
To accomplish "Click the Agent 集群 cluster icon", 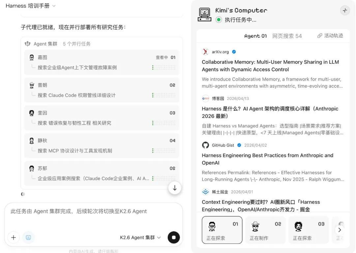I will point(28,44).
